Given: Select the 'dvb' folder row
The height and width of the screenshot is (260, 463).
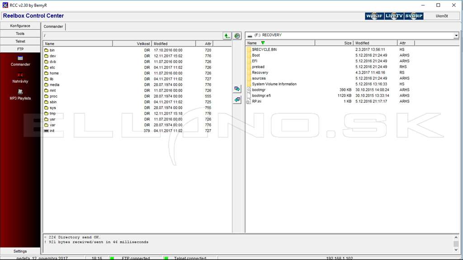Looking at the screenshot, I should (x=137, y=61).
